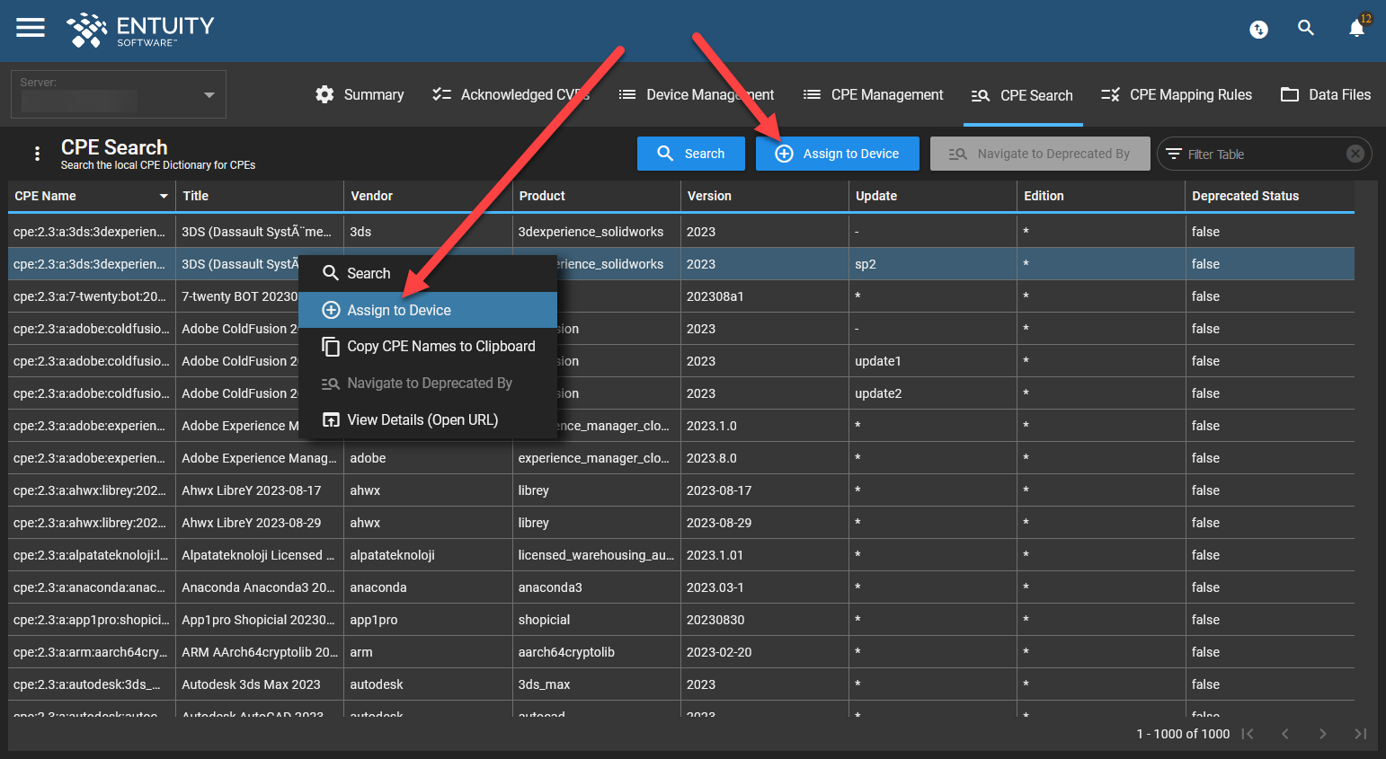Switch to Acknowledged CVEs tab

click(511, 94)
